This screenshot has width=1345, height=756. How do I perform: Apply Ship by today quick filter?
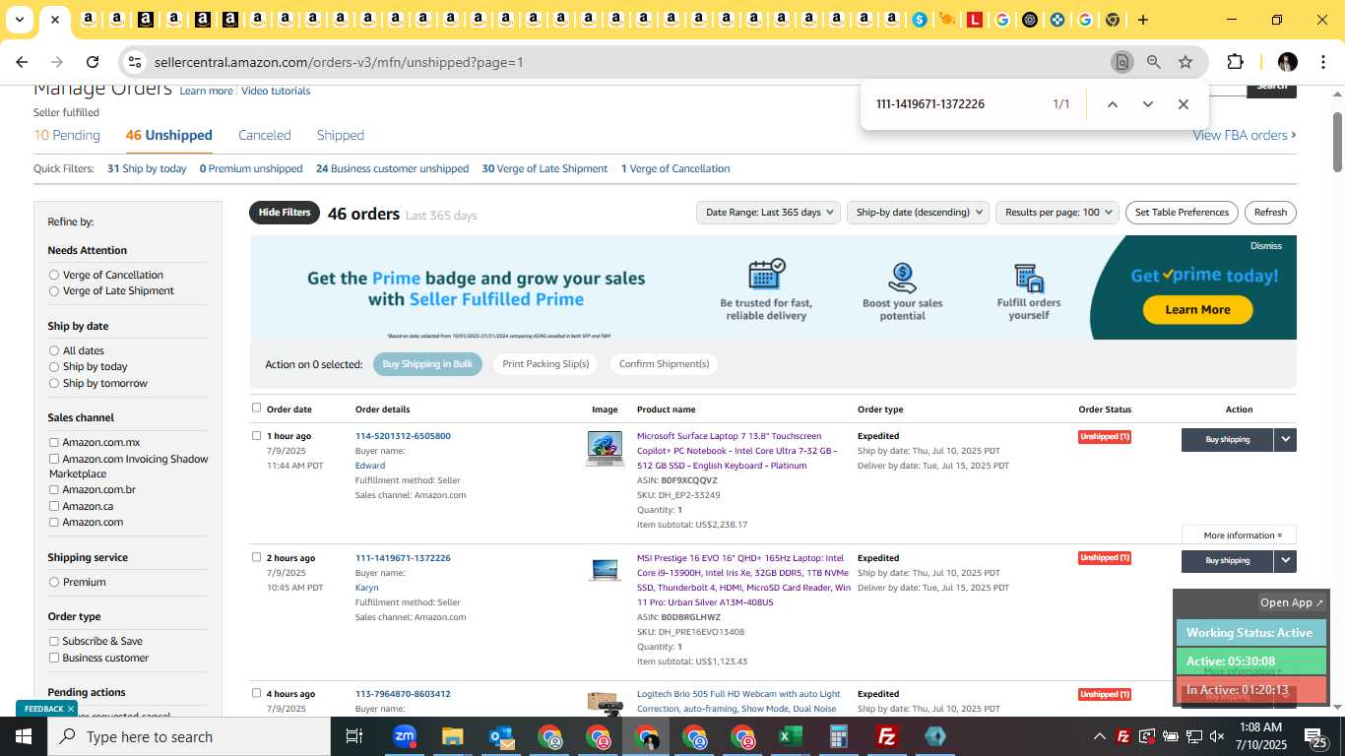click(147, 168)
